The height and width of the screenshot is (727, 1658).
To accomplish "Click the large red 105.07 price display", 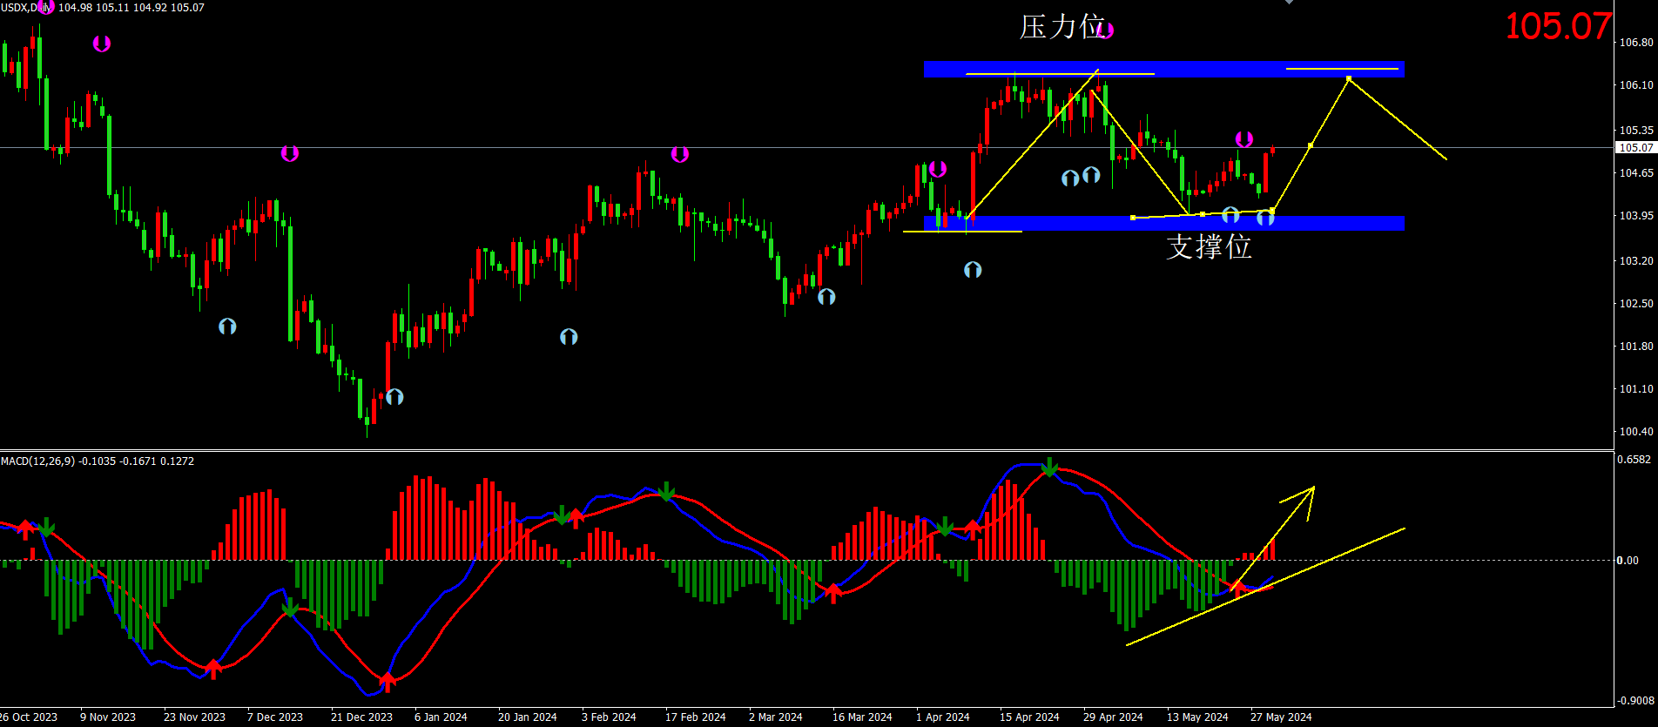I will (x=1558, y=26).
